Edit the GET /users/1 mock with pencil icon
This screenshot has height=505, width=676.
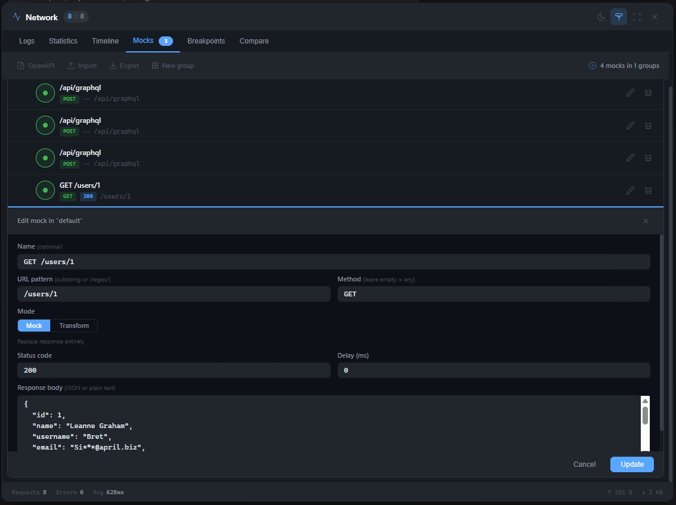(x=630, y=190)
